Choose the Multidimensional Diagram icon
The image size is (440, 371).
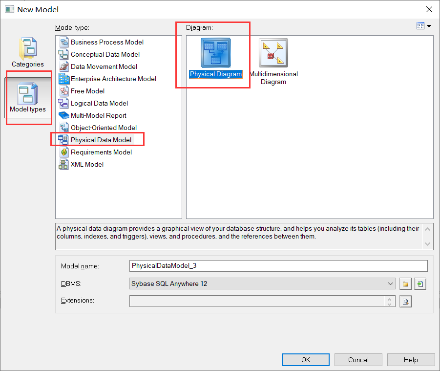[273, 53]
